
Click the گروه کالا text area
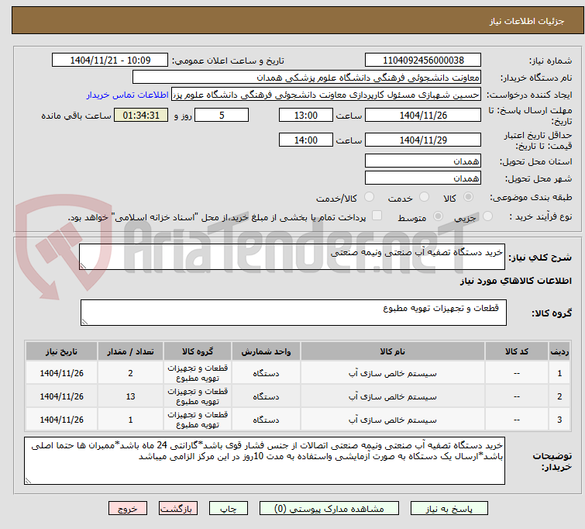293,313
